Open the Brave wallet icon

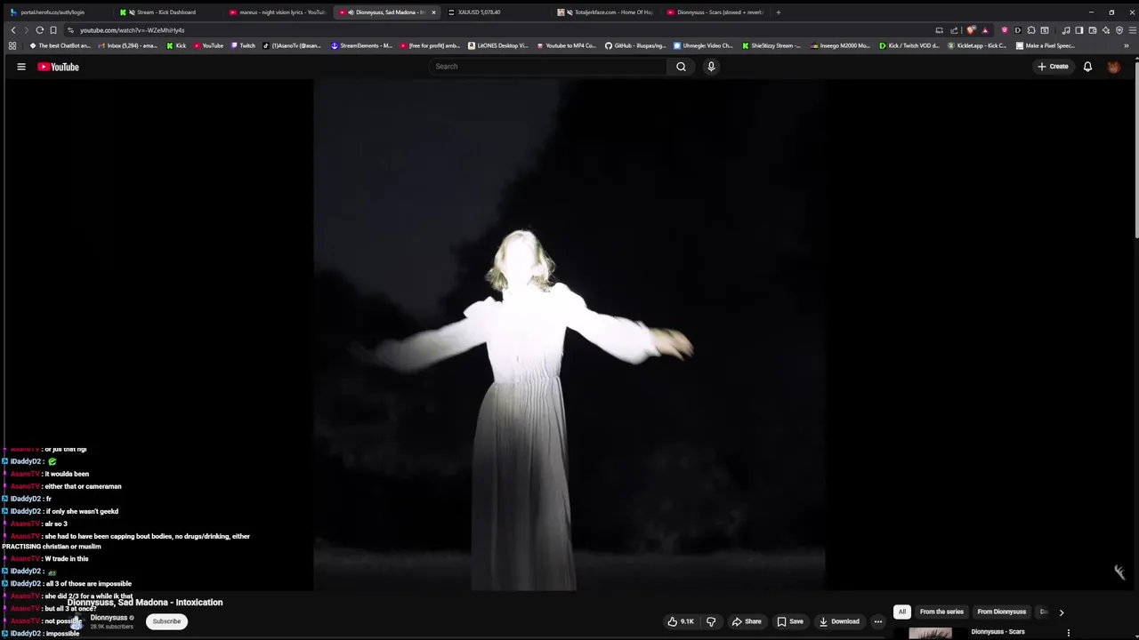(1093, 30)
